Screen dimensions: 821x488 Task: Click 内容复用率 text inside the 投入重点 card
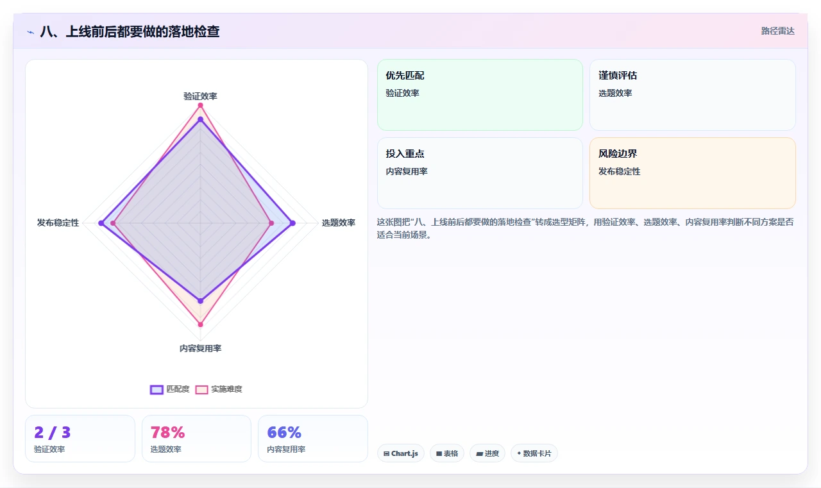click(x=407, y=171)
